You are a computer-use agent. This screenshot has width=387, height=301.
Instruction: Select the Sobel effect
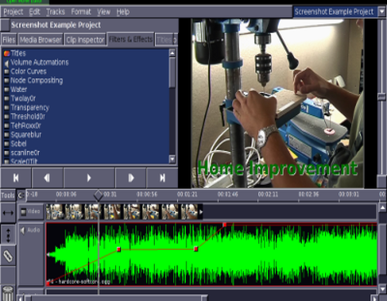[x=18, y=144]
